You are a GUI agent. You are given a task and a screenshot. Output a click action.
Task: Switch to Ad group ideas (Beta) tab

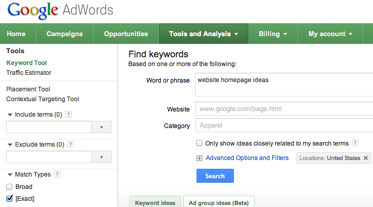tap(219, 202)
